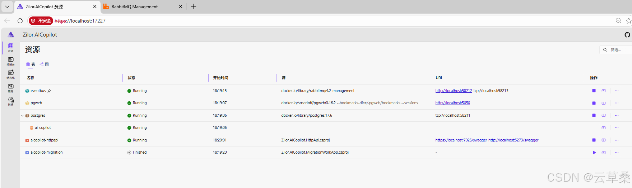This screenshot has height=188, width=632.
Task: Click tcp://localhost:58211 endpoint text
Action: [453, 116]
